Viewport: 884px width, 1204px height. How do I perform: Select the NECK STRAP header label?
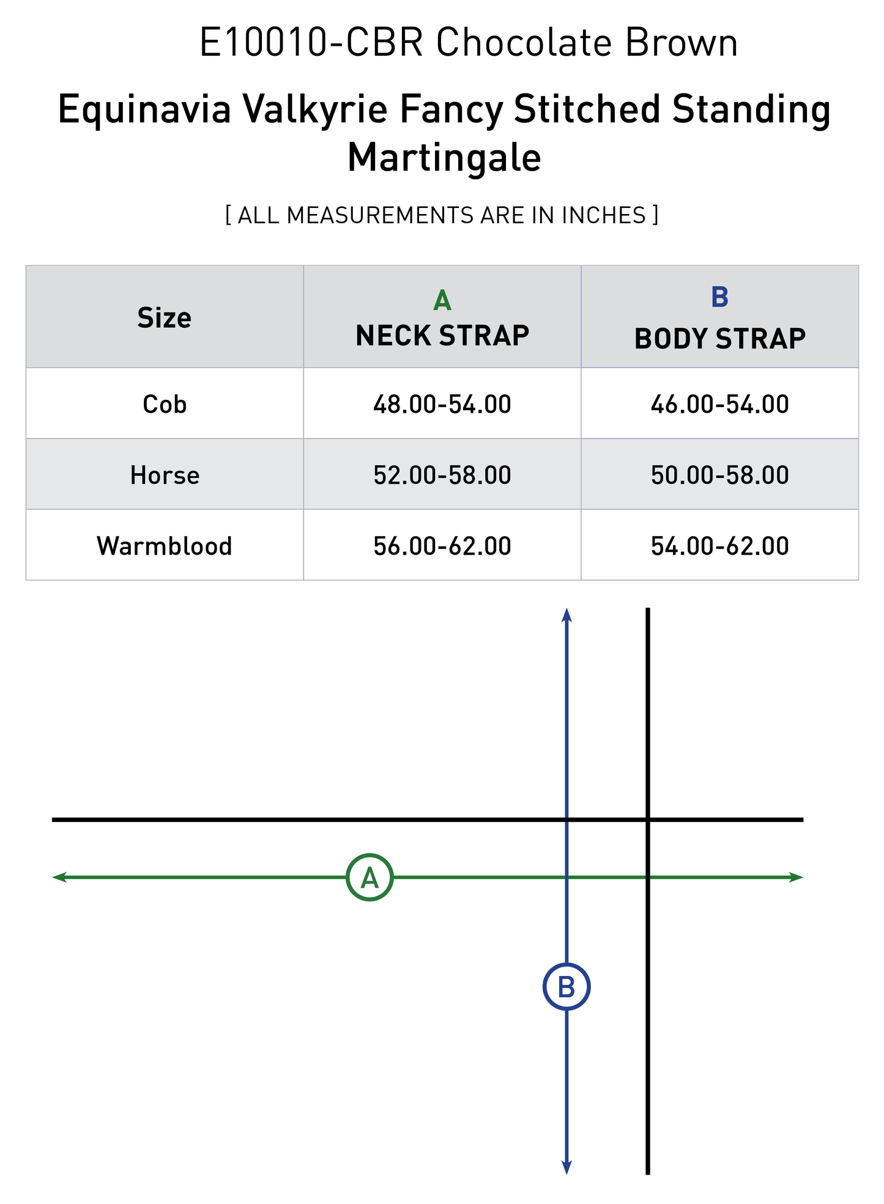[442, 336]
